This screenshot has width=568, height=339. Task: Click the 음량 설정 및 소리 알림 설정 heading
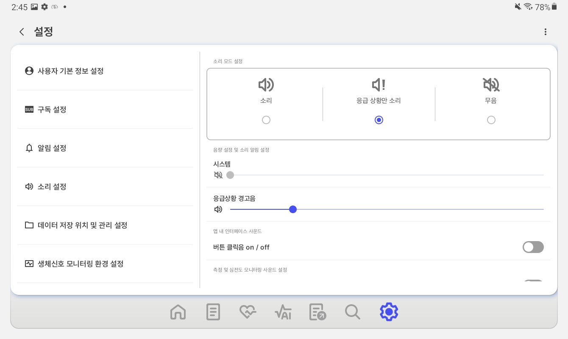pyautogui.click(x=241, y=150)
